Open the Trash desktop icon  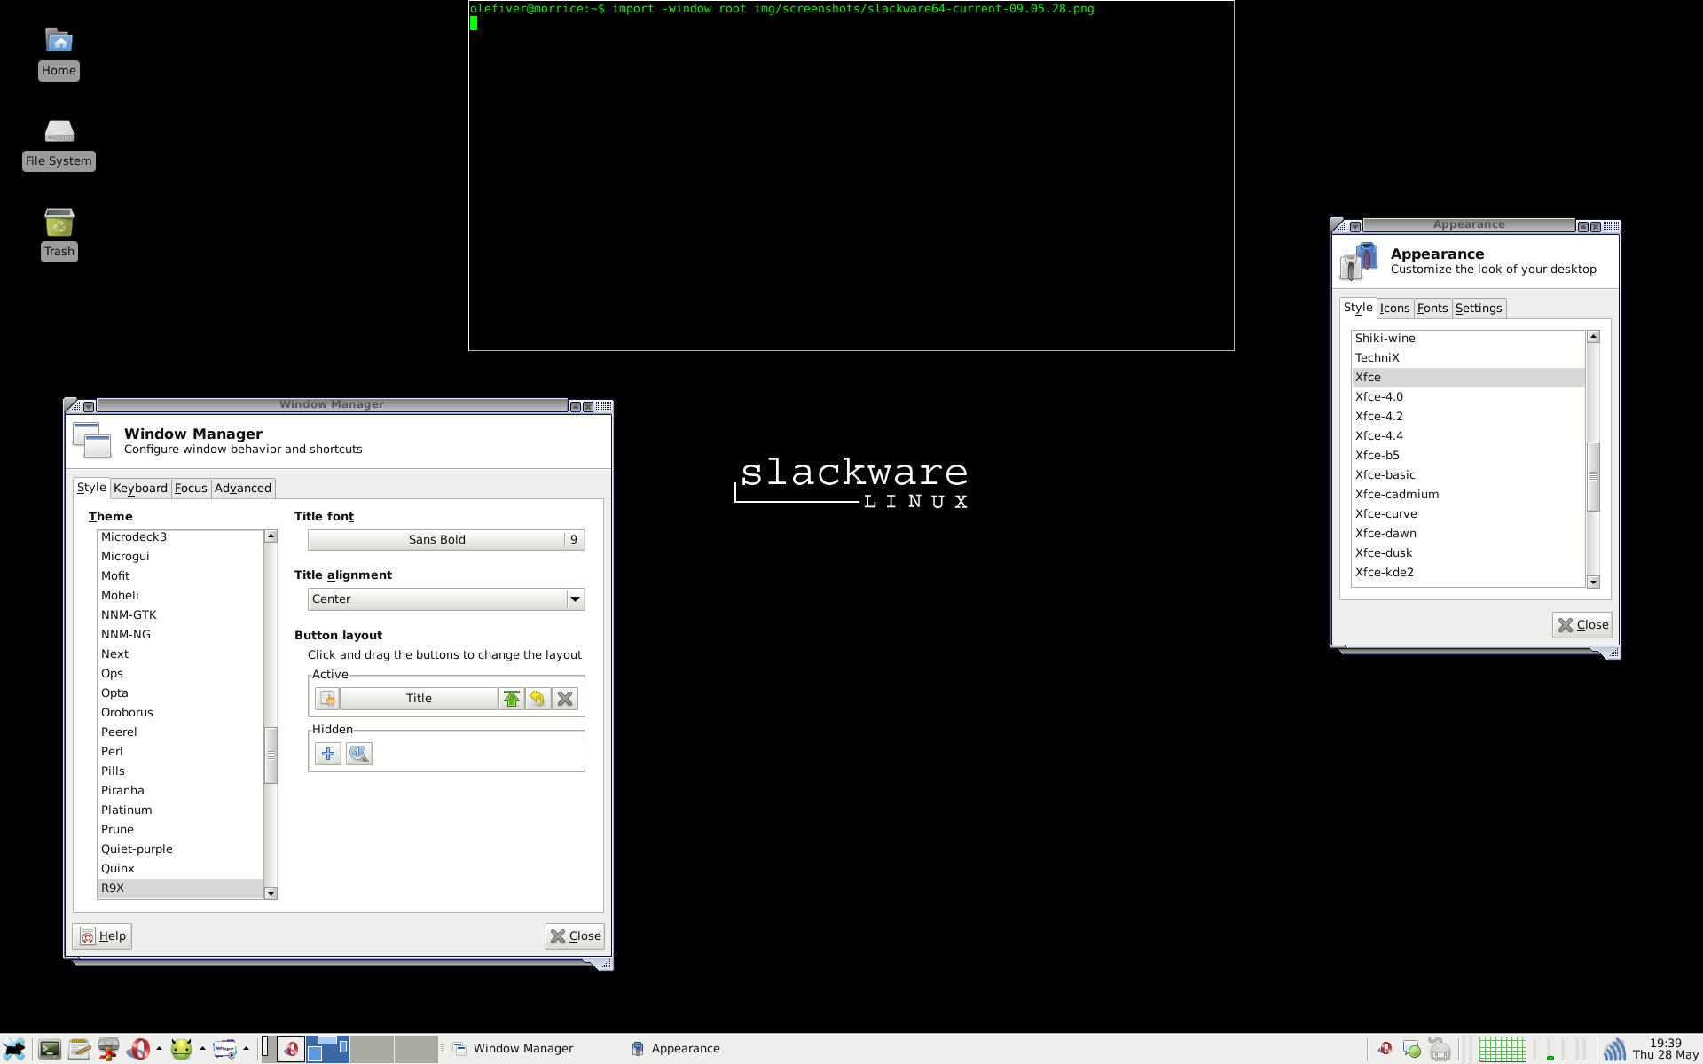pyautogui.click(x=59, y=234)
